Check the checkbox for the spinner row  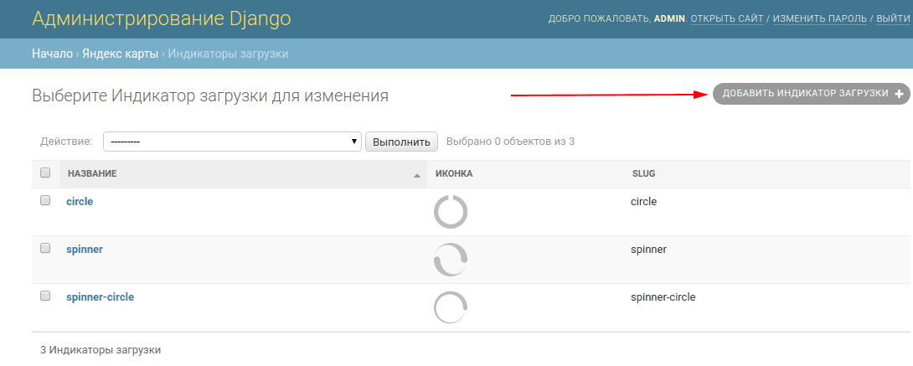(45, 248)
